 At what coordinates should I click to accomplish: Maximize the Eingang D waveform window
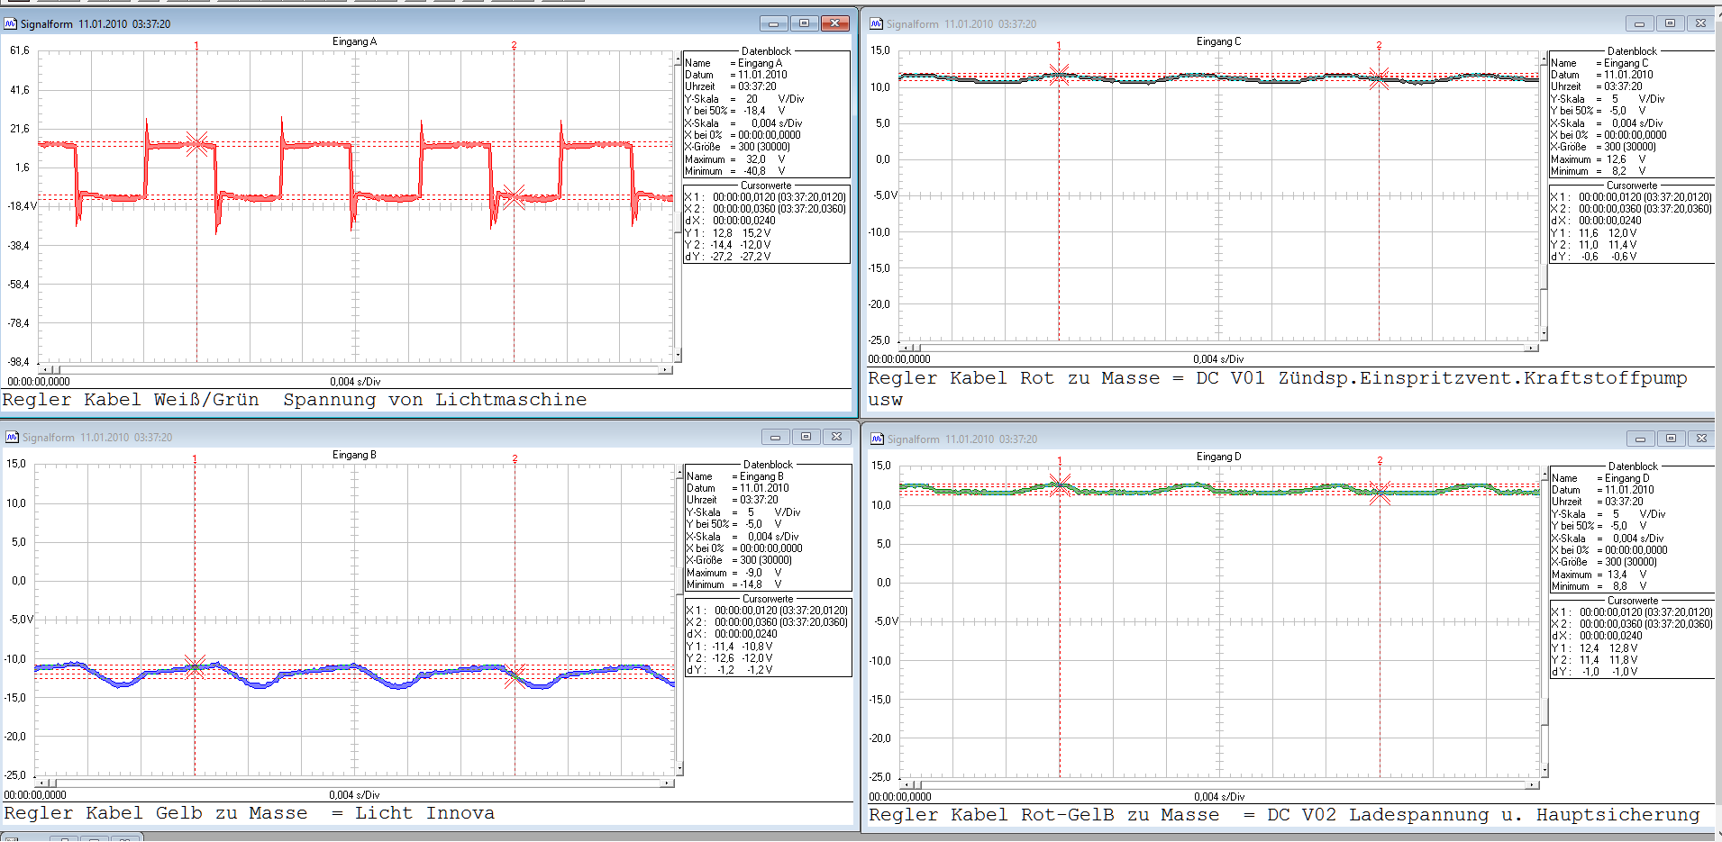pyautogui.click(x=1671, y=439)
